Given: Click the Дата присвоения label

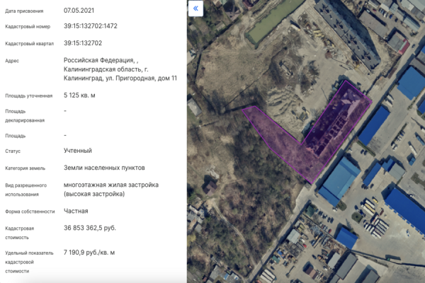Looking at the screenshot, I should click(x=24, y=12).
